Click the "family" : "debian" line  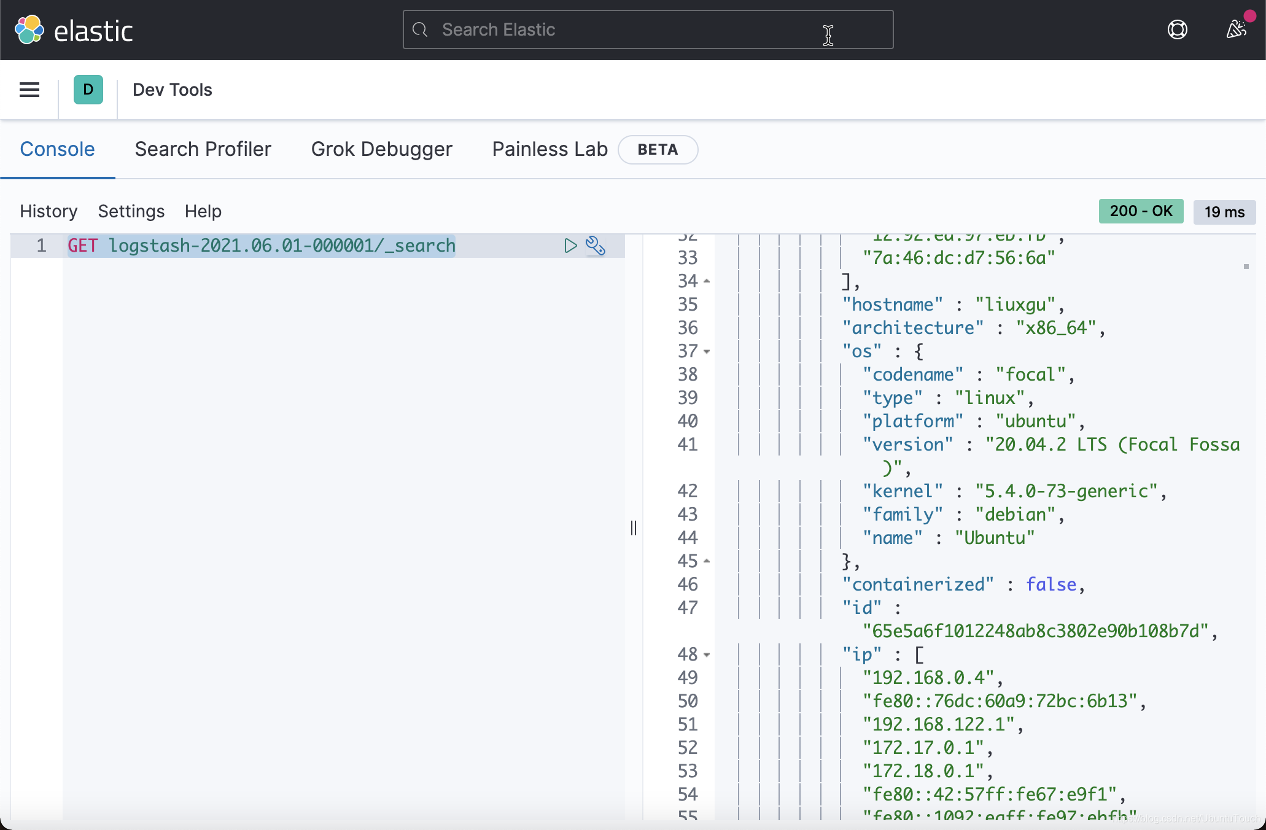[x=963, y=514]
